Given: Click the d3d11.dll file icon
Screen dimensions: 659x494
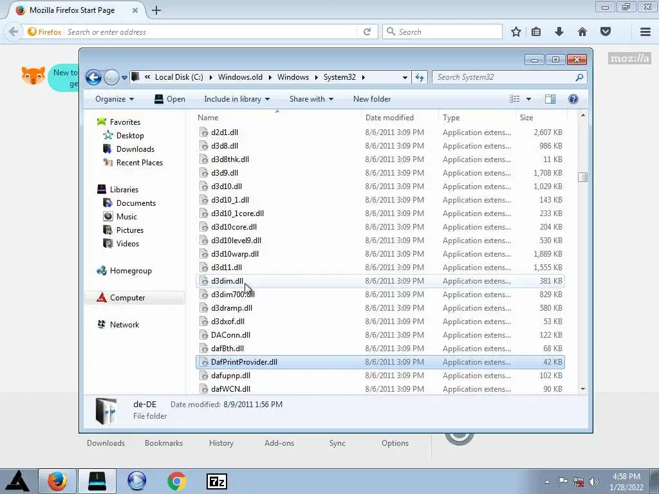Looking at the screenshot, I should click(204, 268).
